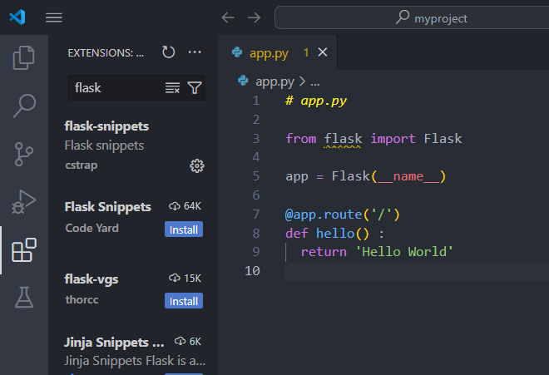Image resolution: width=549 pixels, height=375 pixels.
Task: Click line number 3 in gutter
Action: point(256,138)
